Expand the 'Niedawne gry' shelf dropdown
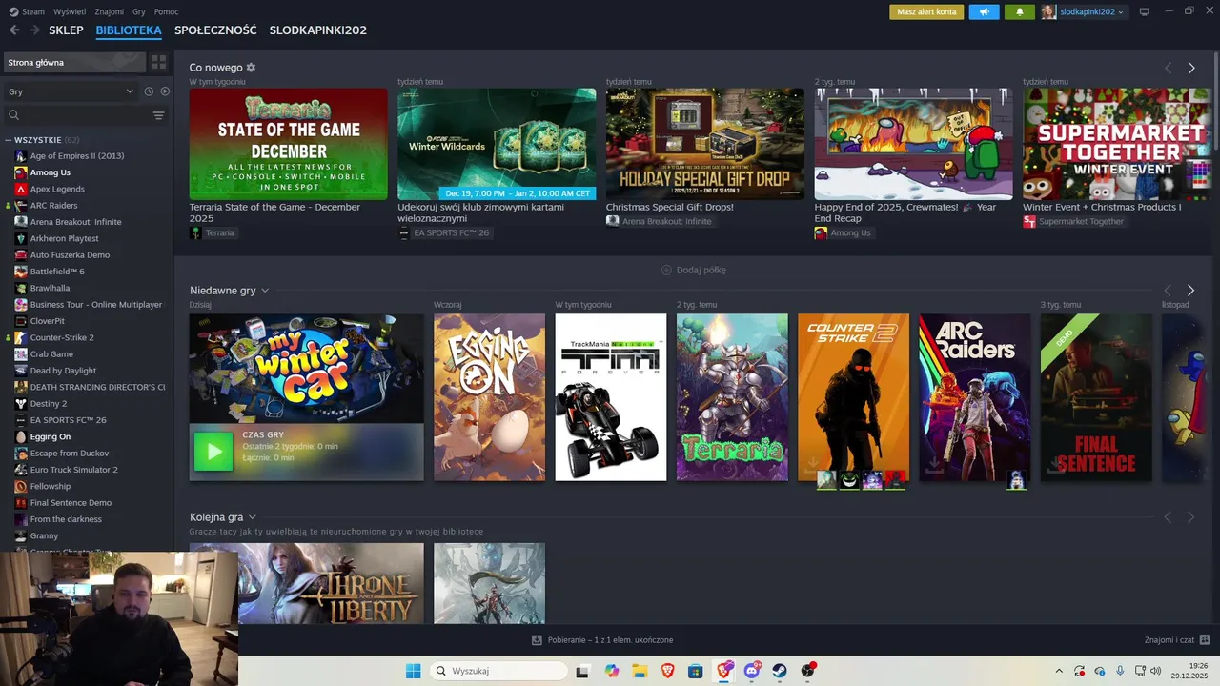 coord(265,291)
